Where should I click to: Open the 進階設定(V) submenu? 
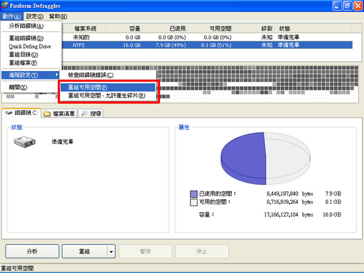(x=30, y=75)
